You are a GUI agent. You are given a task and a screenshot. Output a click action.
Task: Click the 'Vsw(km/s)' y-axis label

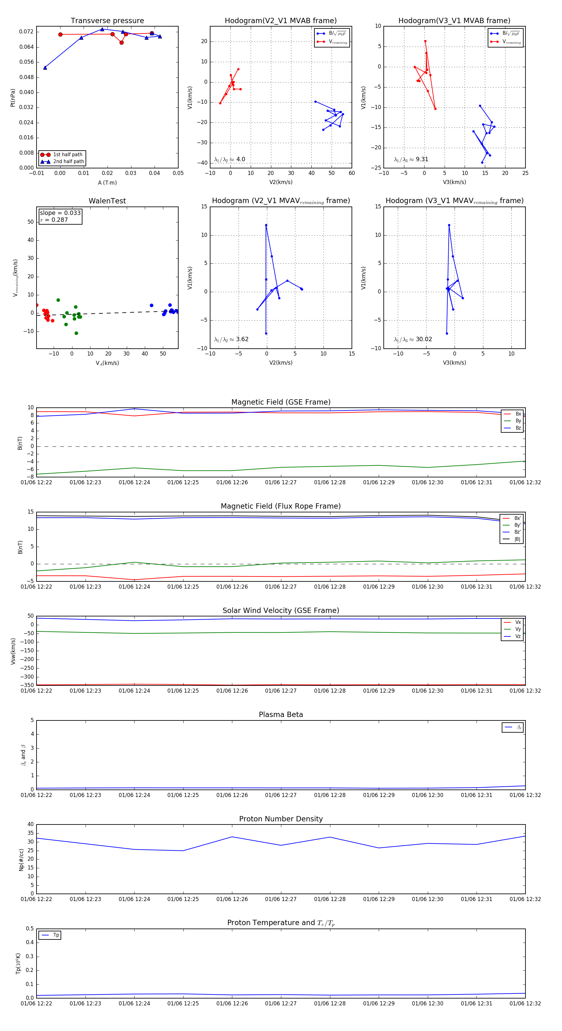(13, 651)
